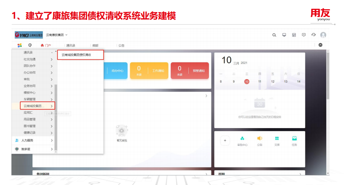The height and width of the screenshot is (185, 344).
Task: Click the history clock icon
Action: (x=30, y=45)
